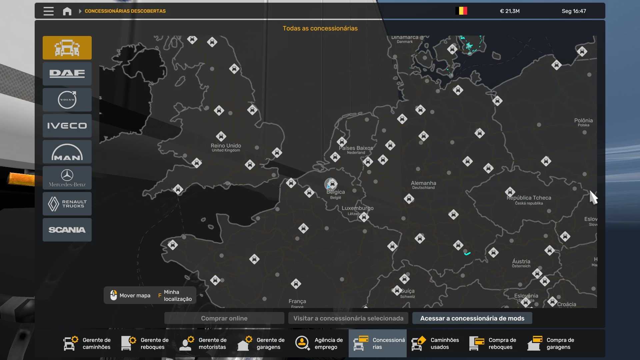Choose the Renault Trucks brand filter
This screenshot has height=360, width=640.
67,204
